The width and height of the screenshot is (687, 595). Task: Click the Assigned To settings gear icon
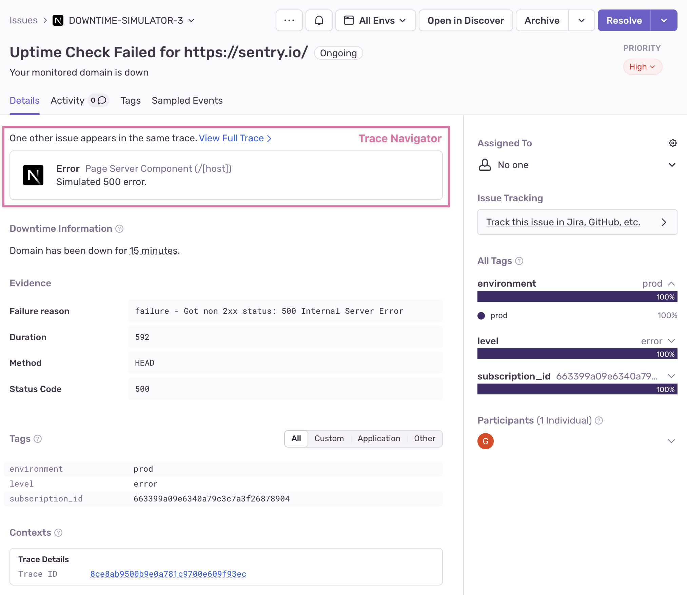coord(672,143)
